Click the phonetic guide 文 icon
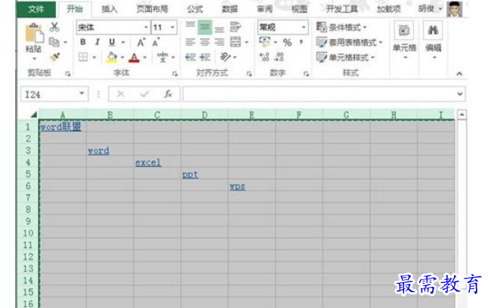488x308 pixels. pos(162,57)
